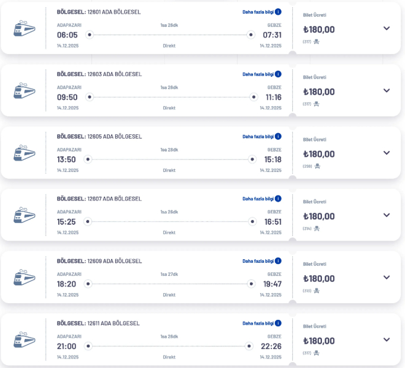Click the info icon for train 12601
Screen dimensions: 405x368
point(278,12)
